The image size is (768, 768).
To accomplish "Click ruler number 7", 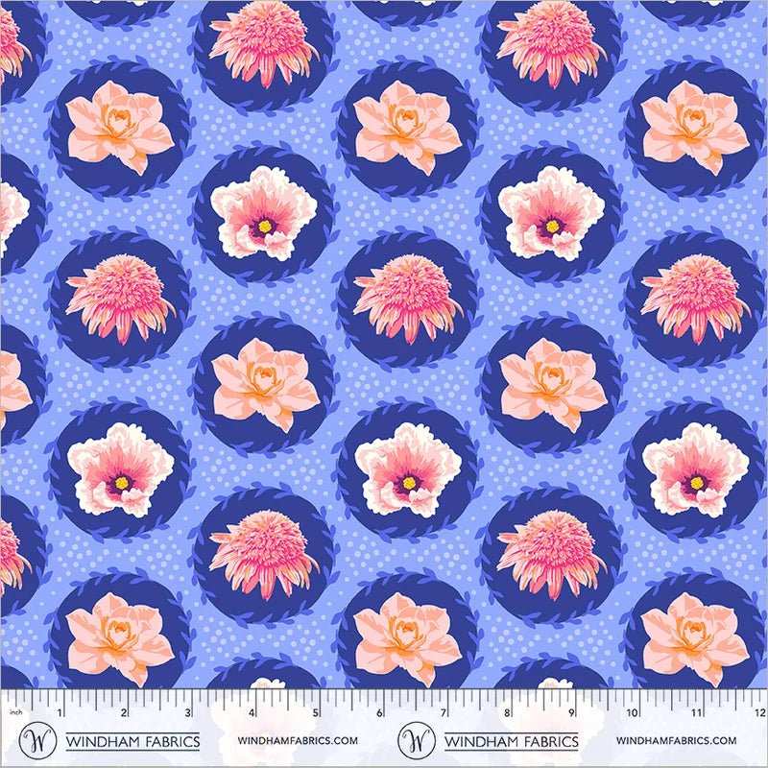I will pyautogui.click(x=444, y=712).
